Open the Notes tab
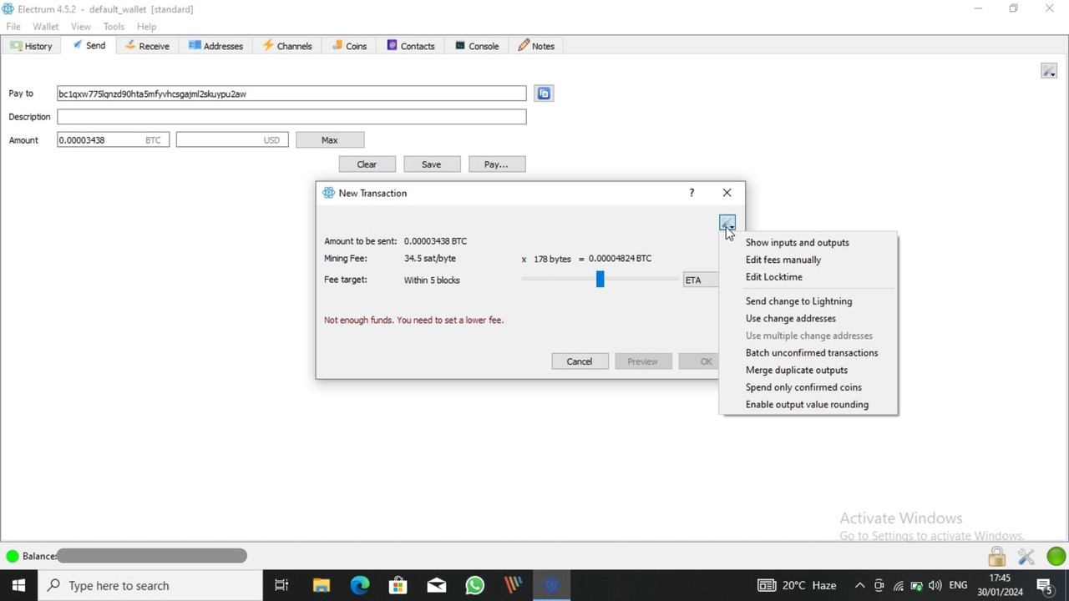The height and width of the screenshot is (601, 1069). tap(536, 46)
